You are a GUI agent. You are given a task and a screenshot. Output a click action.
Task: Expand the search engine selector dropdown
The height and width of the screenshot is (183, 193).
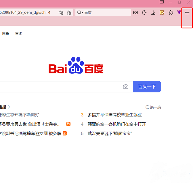(x=80, y=12)
